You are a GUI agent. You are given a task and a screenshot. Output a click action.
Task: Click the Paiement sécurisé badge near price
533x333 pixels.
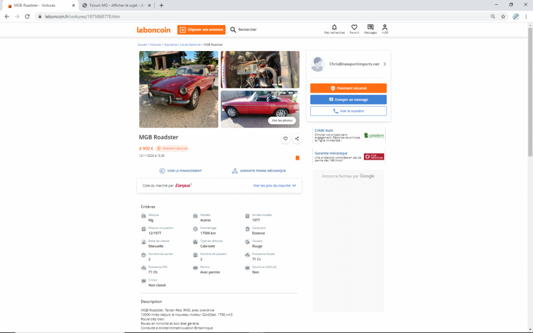[172, 148]
